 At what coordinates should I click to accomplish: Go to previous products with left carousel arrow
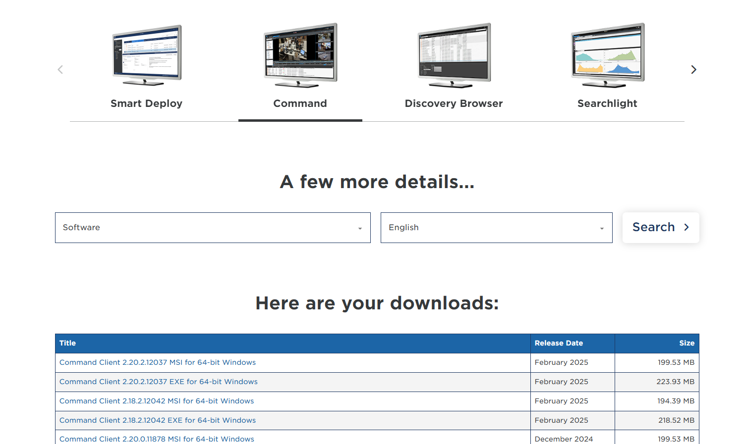(60, 70)
